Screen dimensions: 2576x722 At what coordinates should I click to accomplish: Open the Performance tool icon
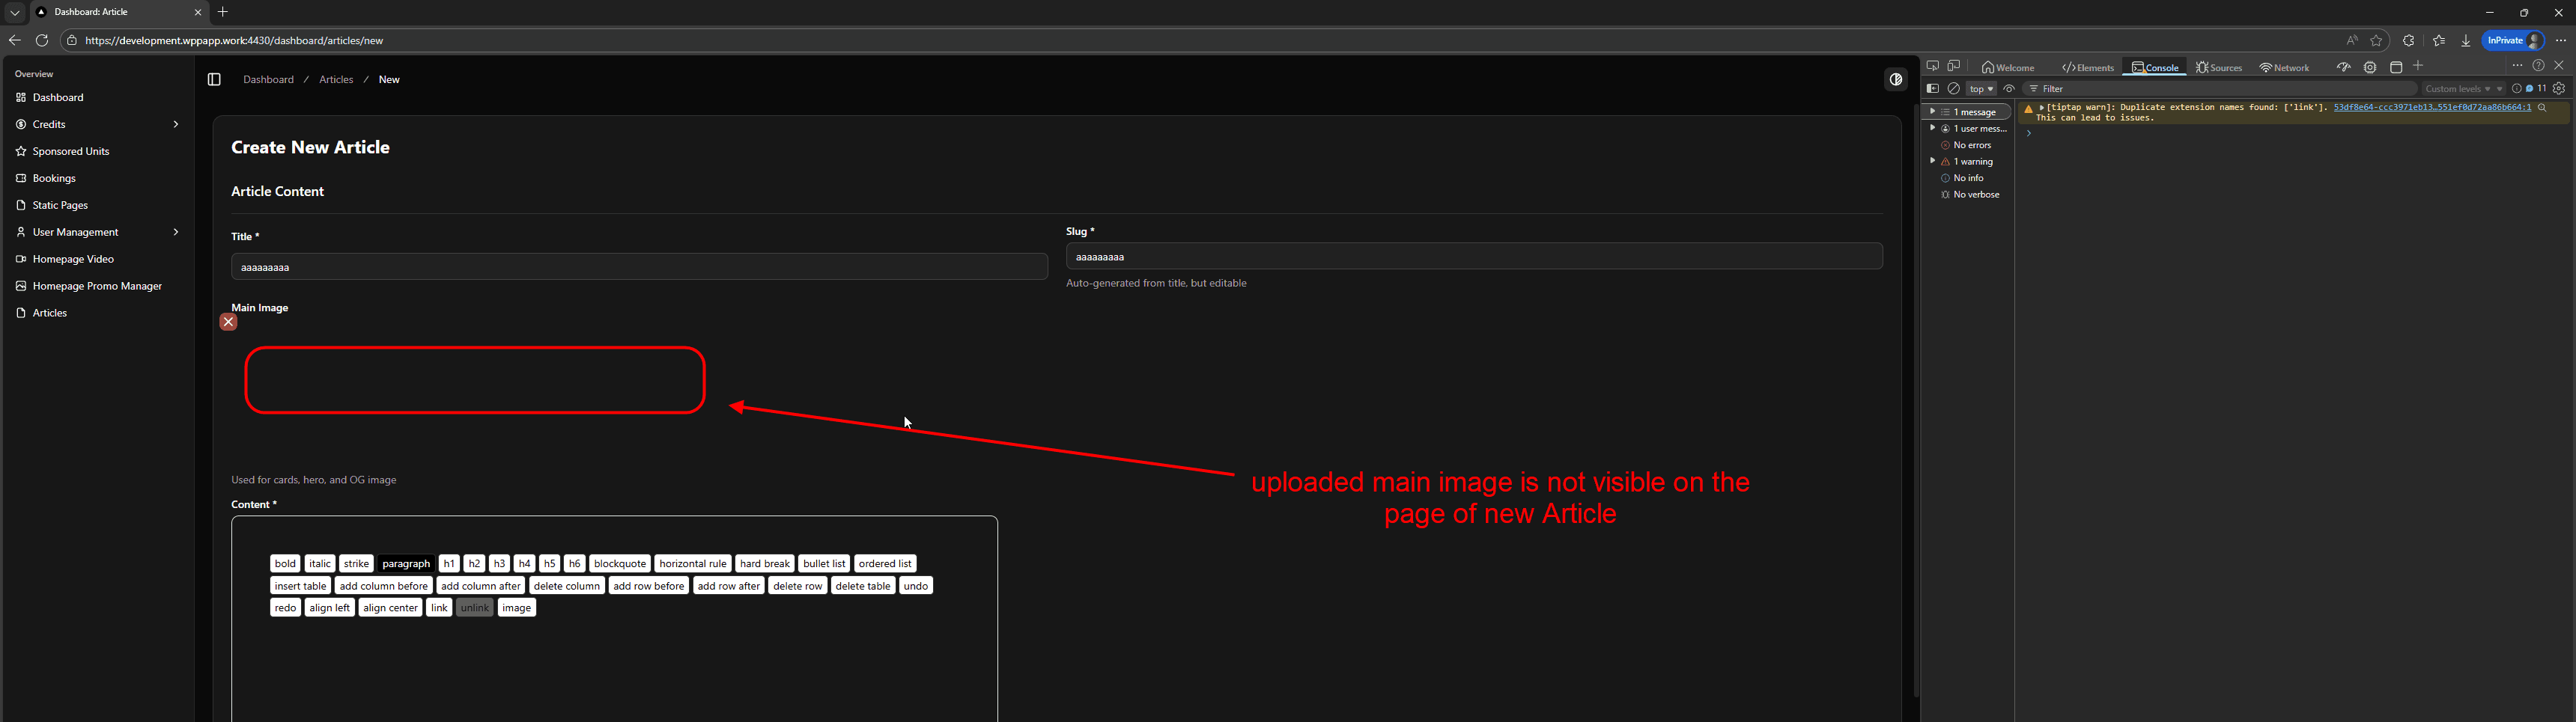coord(2343,68)
